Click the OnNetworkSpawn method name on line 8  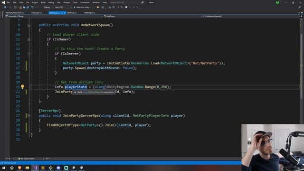tap(95, 25)
